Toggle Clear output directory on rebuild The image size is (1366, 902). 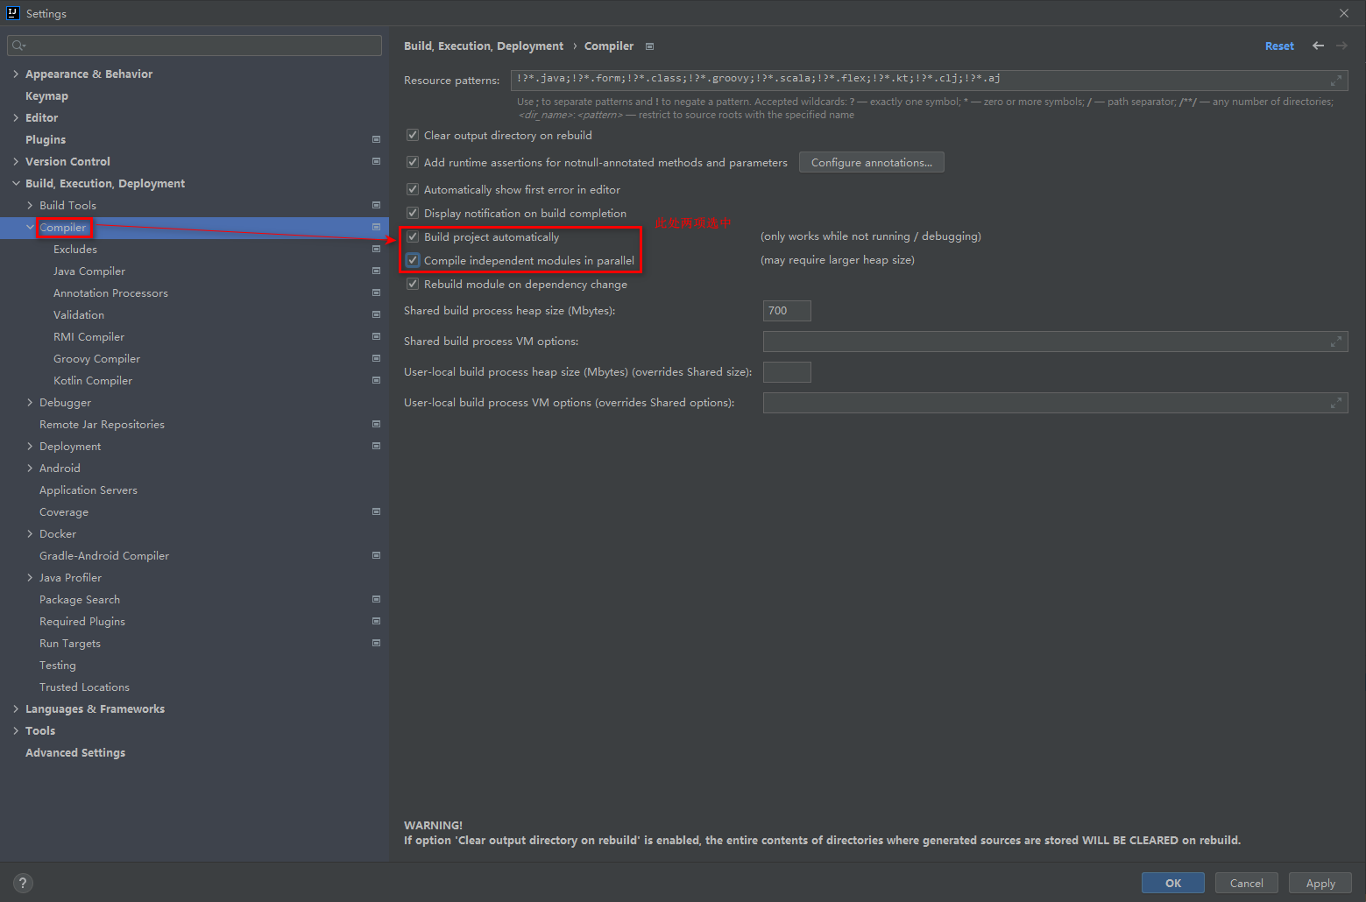point(413,135)
